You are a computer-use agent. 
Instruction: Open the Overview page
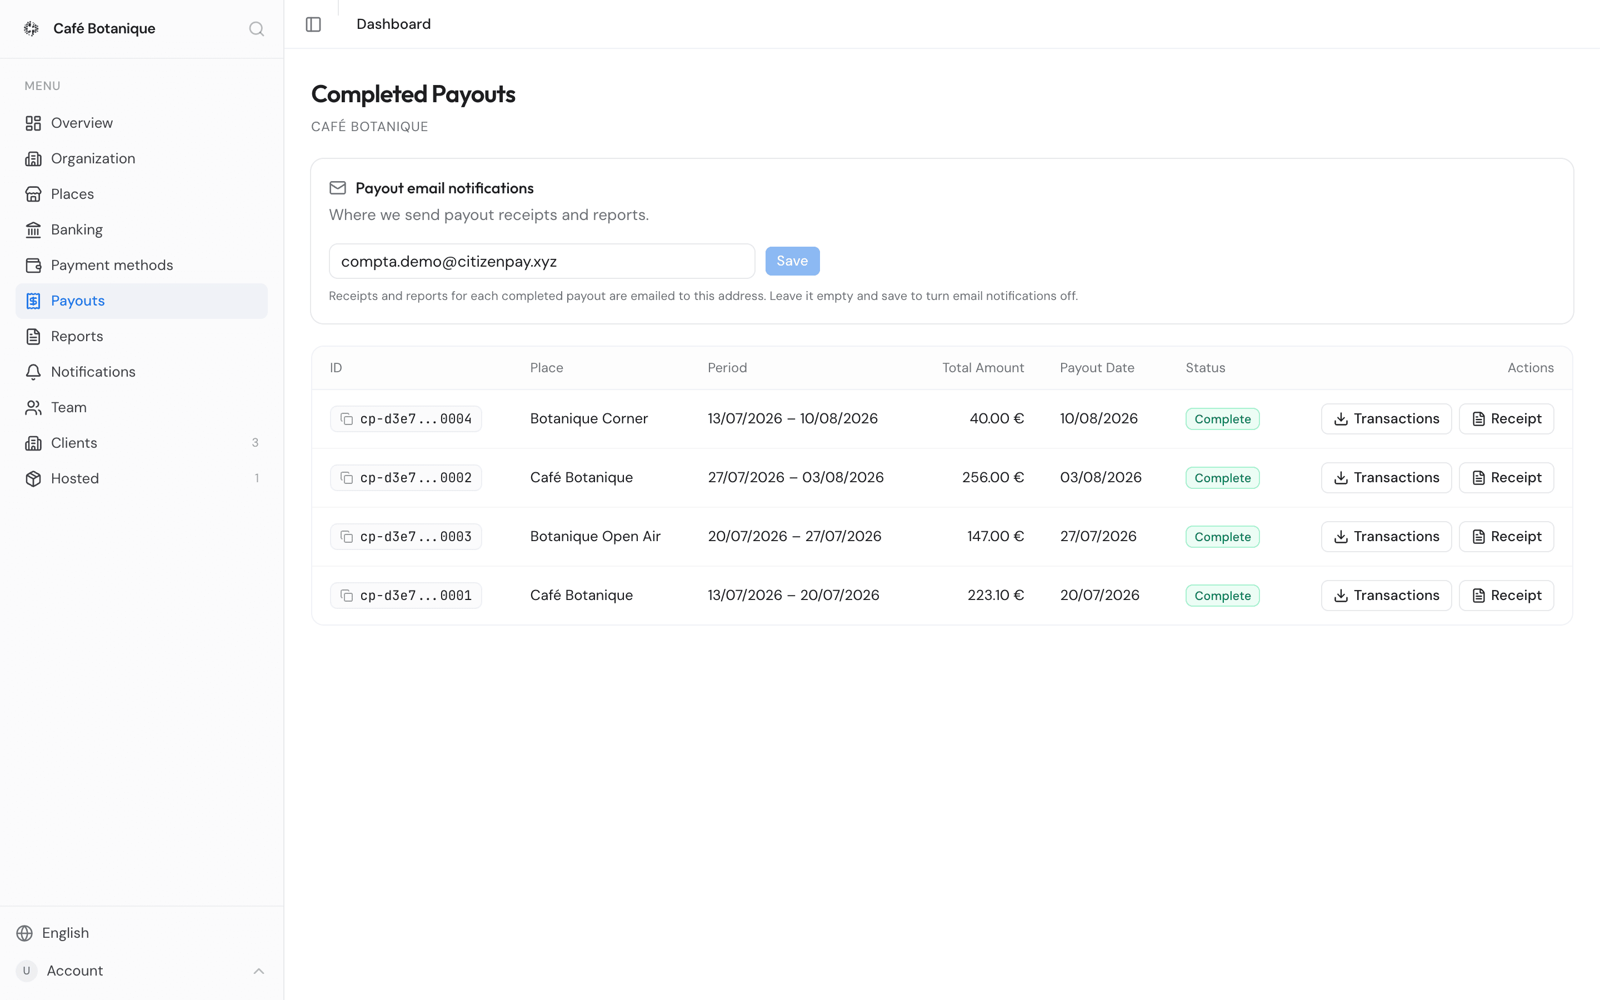(x=142, y=123)
